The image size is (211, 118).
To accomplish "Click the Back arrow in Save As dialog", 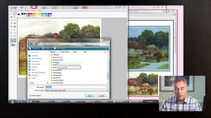I will click(x=30, y=44).
